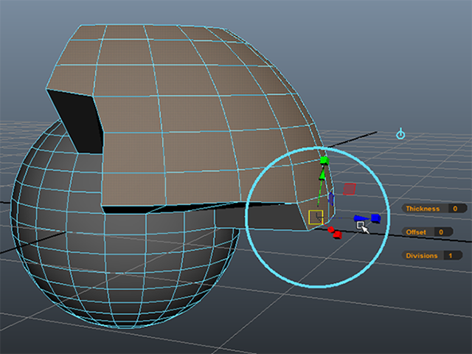Screen dimensions: 472x354
Task: Click the blue Z-axis scale cube
Action: tap(375, 218)
